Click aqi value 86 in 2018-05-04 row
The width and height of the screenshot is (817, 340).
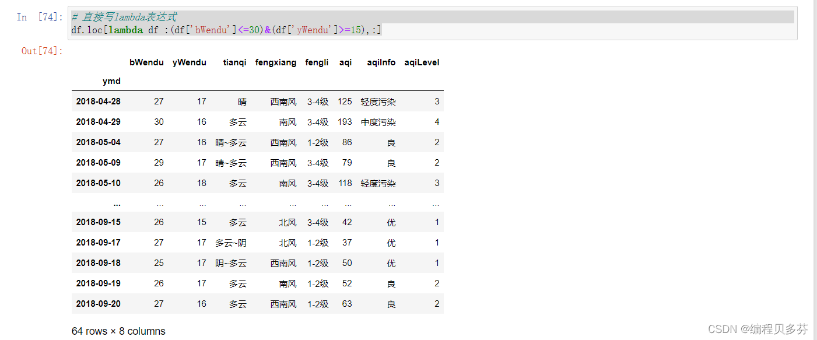[347, 142]
